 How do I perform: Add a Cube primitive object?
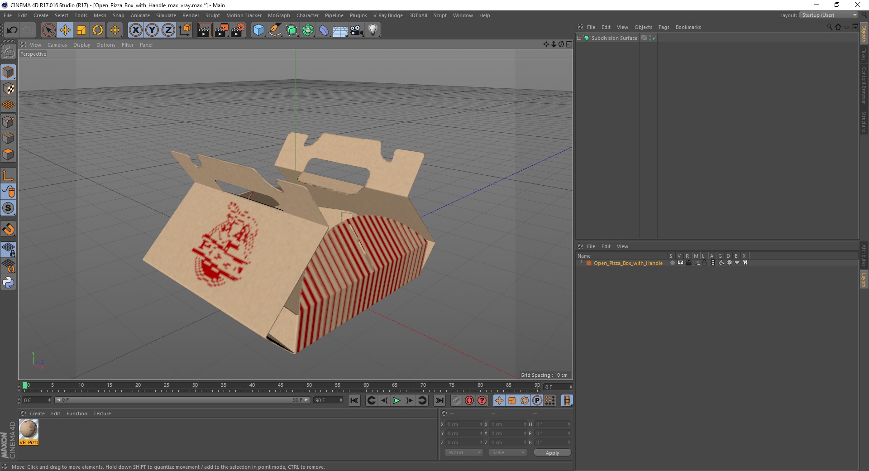pyautogui.click(x=258, y=30)
